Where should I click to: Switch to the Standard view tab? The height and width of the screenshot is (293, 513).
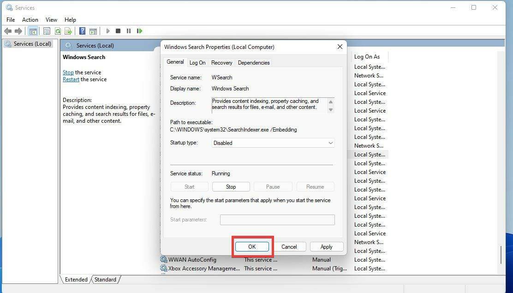(x=106, y=279)
